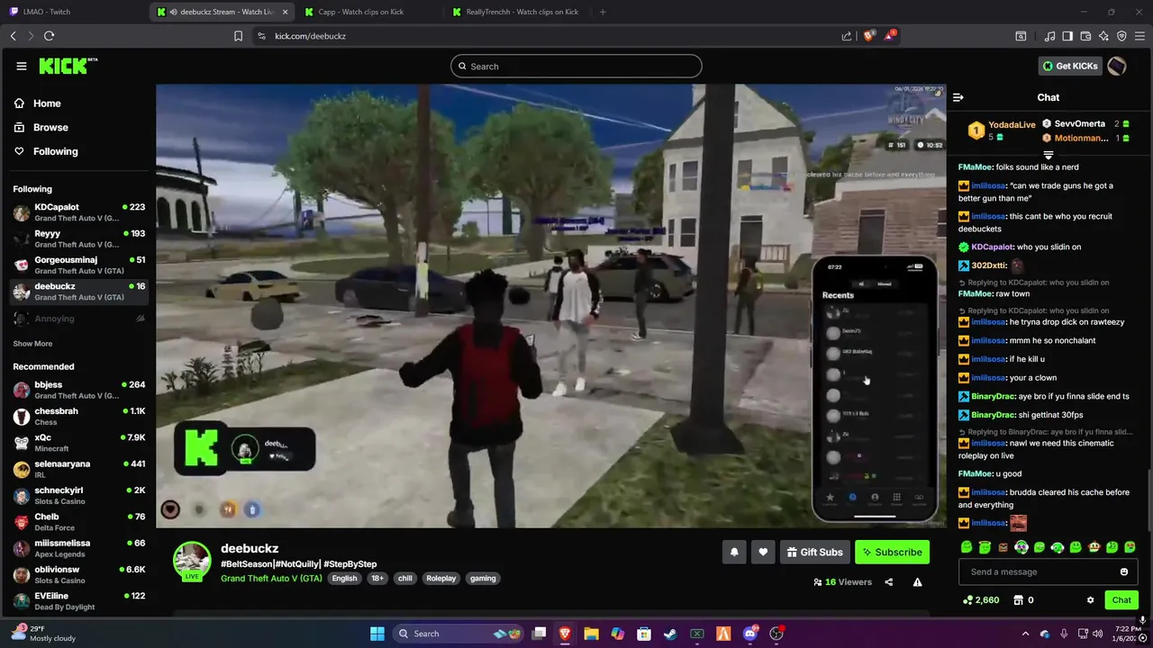Image resolution: width=1153 pixels, height=648 pixels.
Task: Click the notification bell for deebuckz
Action: tap(734, 552)
